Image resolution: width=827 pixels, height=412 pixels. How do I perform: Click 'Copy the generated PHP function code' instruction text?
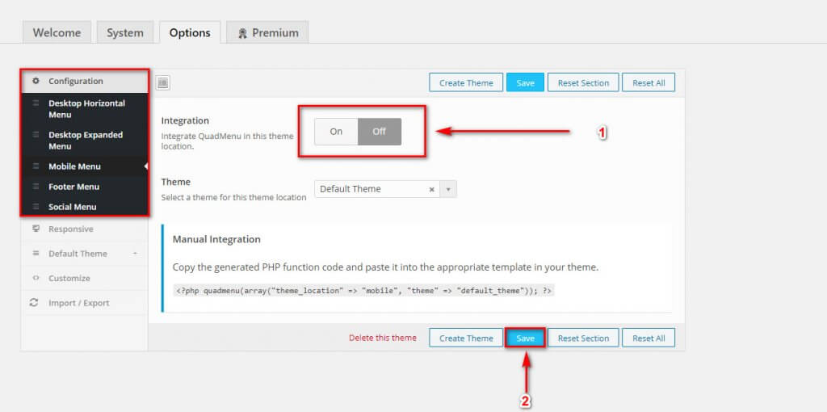coord(385,267)
